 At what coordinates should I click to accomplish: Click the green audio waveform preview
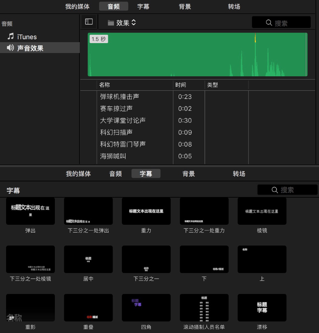[x=197, y=54]
